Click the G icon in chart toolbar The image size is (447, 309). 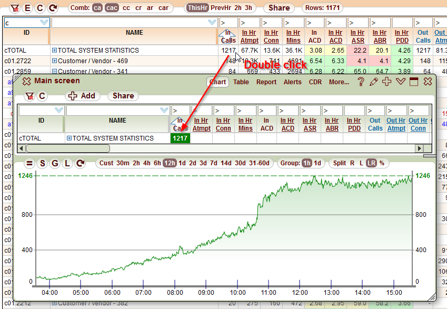[55, 163]
